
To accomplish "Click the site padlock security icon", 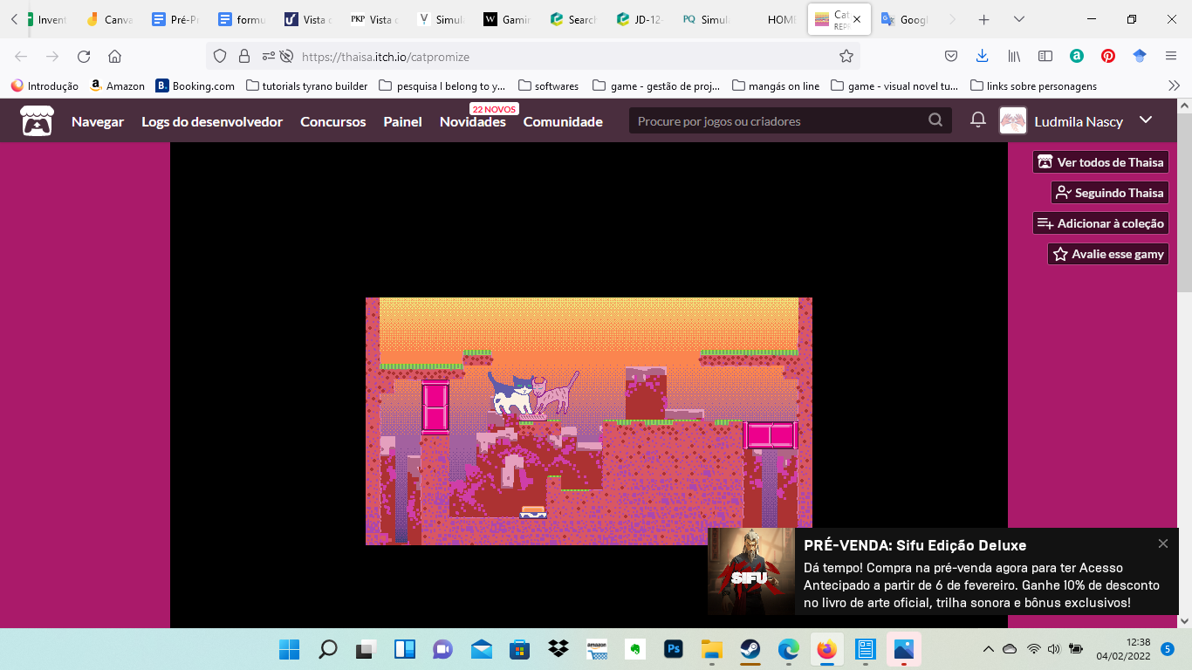I will coord(244,56).
